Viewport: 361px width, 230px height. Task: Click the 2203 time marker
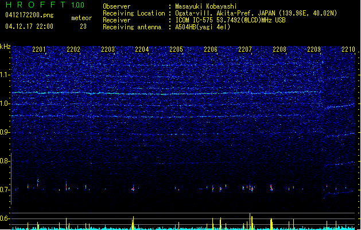tap(108, 49)
